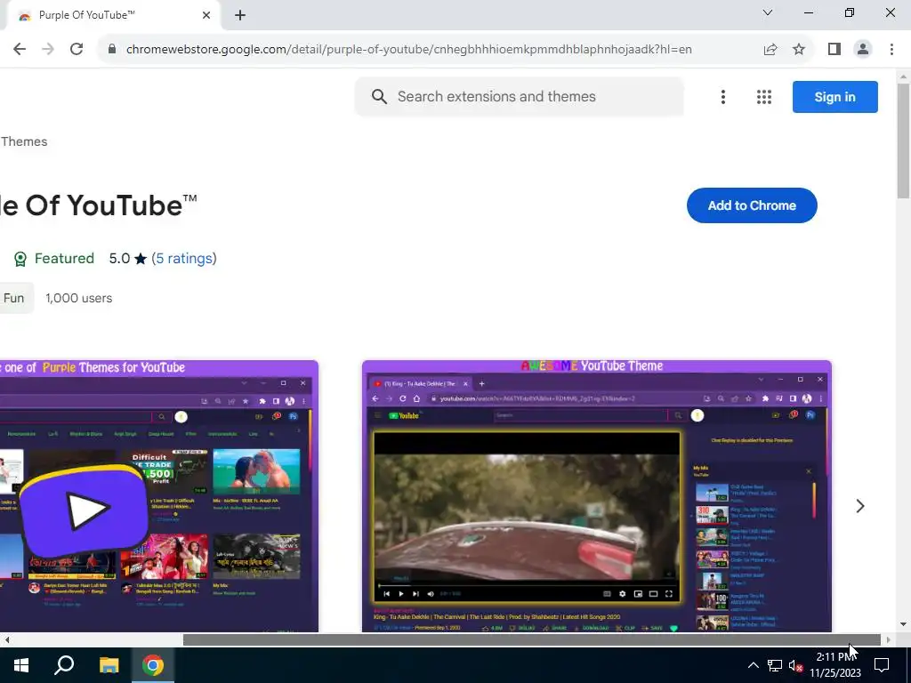This screenshot has height=683, width=911.
Task: Open the Windows notification center
Action: click(882, 665)
